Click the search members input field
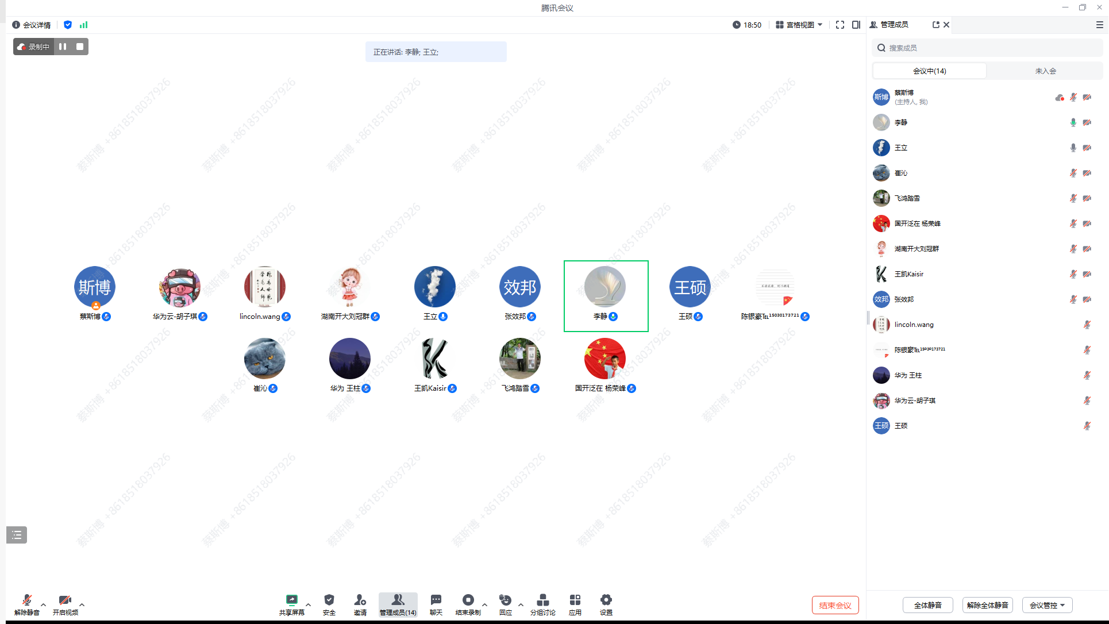Image resolution: width=1109 pixels, height=624 pixels. tap(988, 48)
